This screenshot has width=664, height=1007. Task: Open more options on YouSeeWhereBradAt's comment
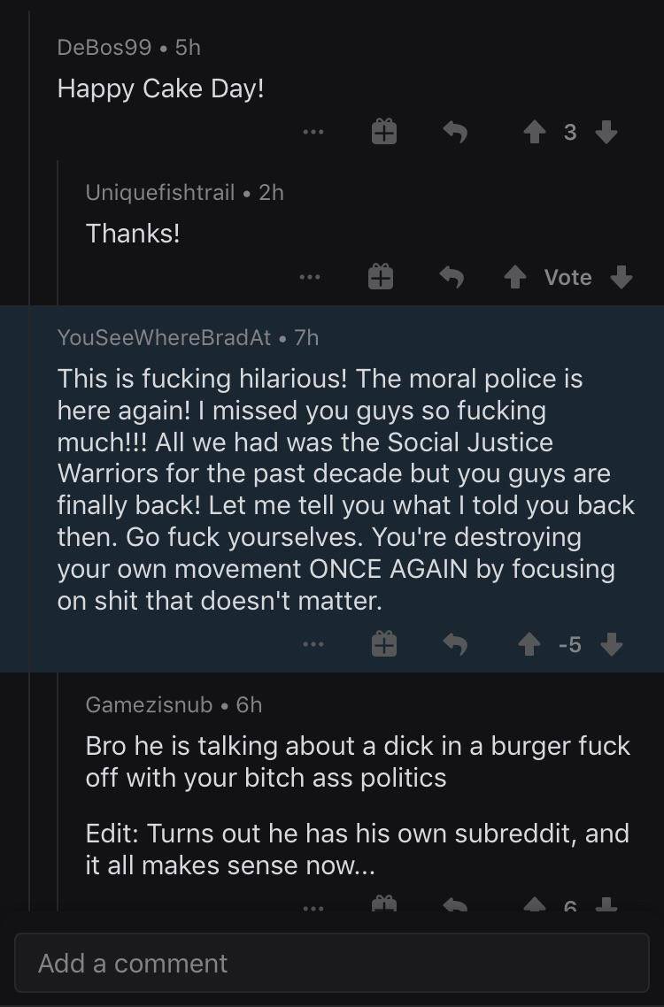pos(313,644)
